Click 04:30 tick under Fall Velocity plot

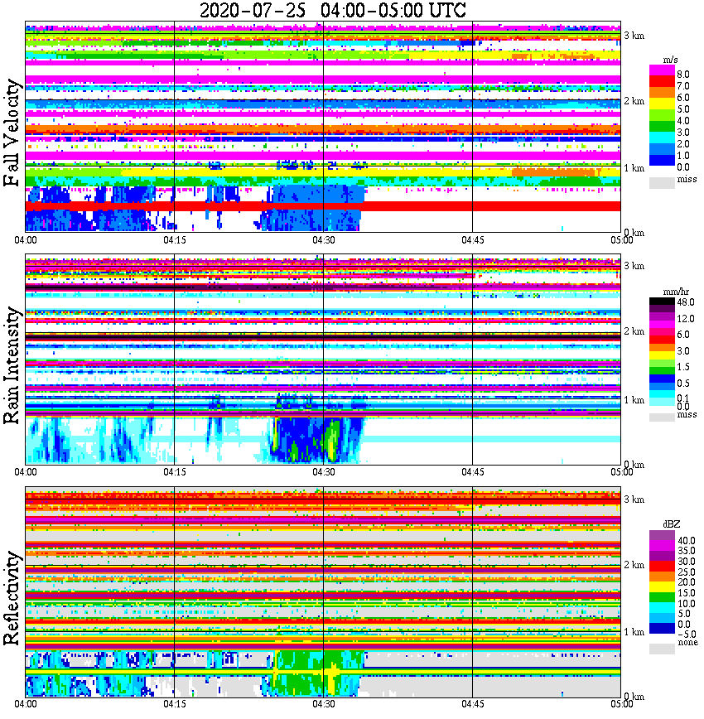click(324, 240)
